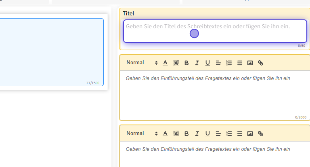The height and width of the screenshot is (167, 310).
Task: Open Normal heading dropdown in upper editor
Action: 142,63
